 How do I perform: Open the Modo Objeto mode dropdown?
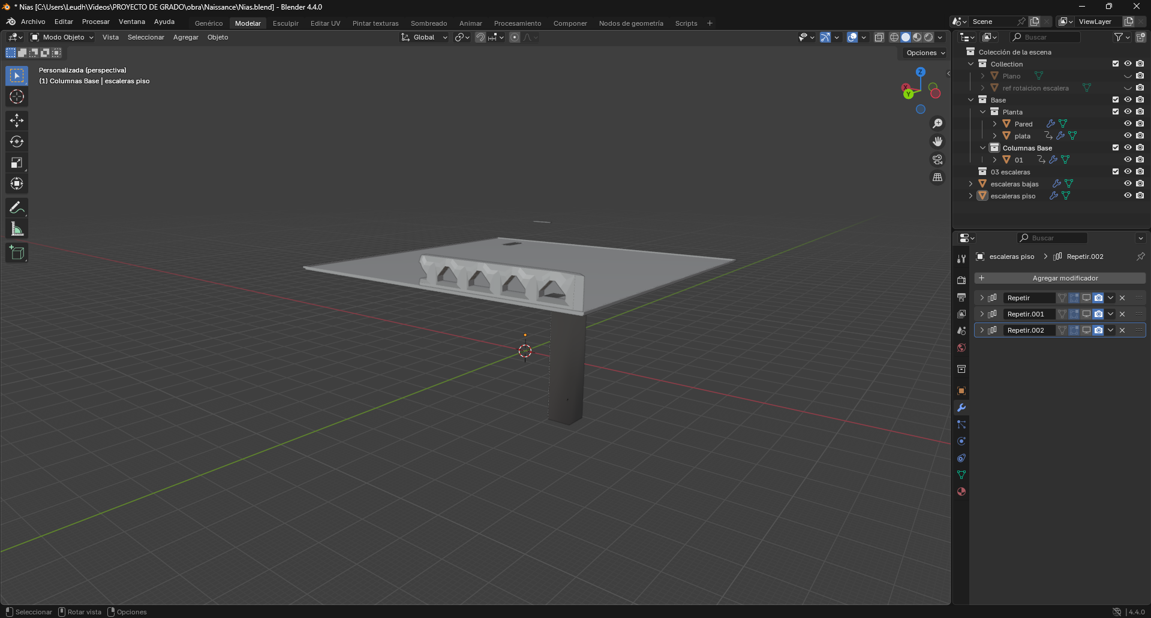[x=62, y=37]
